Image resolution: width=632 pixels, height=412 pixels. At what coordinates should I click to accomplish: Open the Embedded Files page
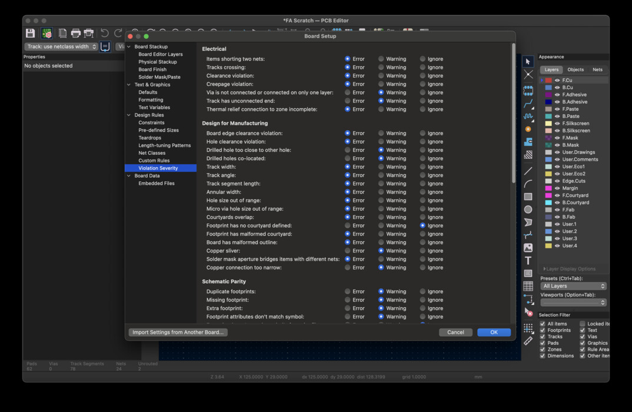pyautogui.click(x=157, y=184)
